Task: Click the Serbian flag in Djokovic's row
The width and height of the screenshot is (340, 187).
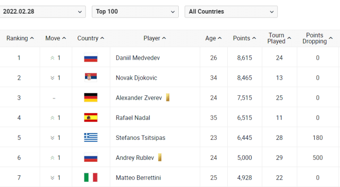Action: pyautogui.click(x=91, y=77)
